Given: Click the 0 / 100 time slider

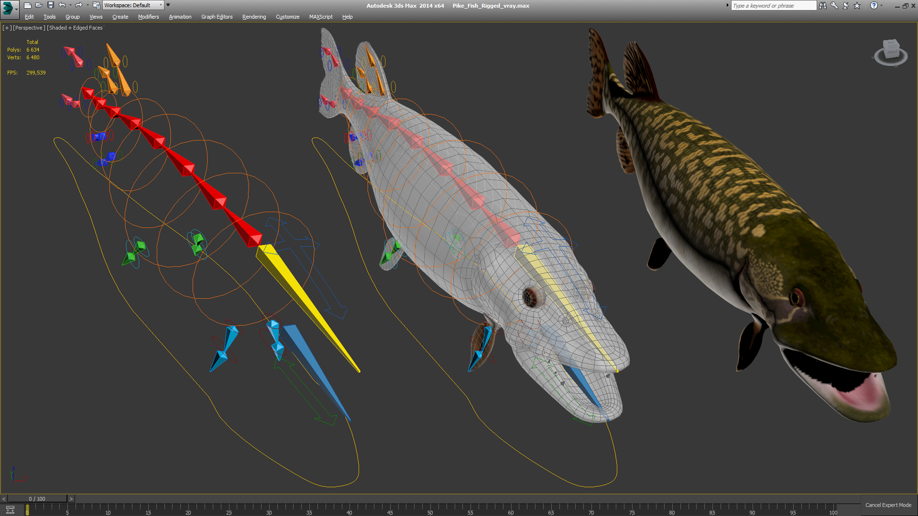Looking at the screenshot, I should [x=37, y=499].
